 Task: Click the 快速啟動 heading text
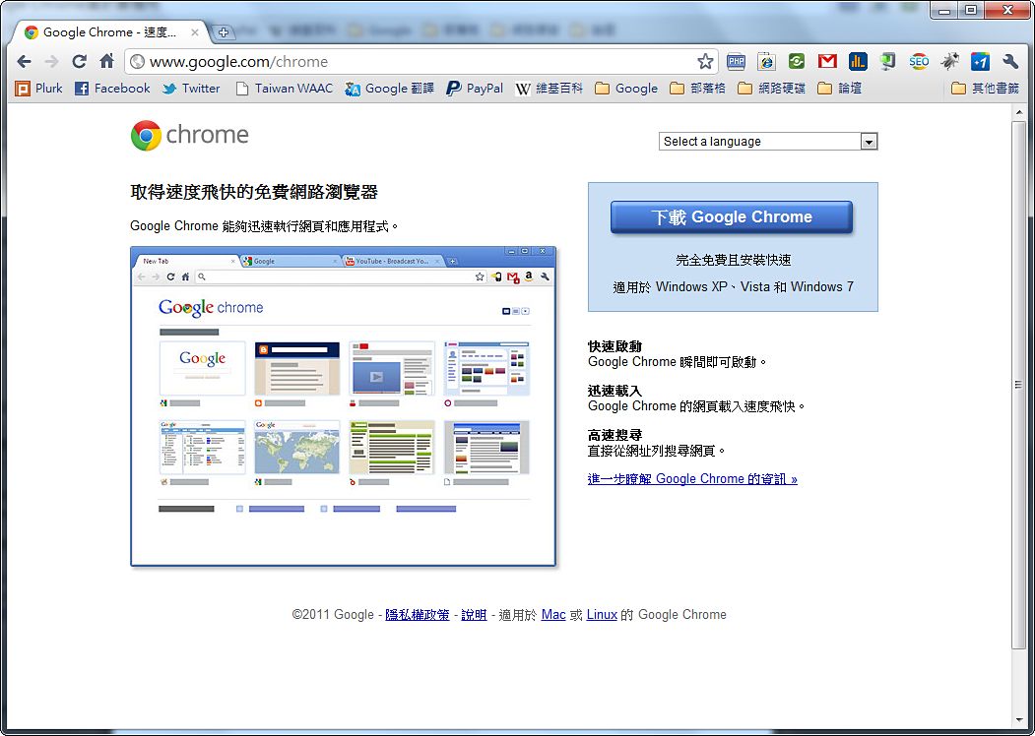615,346
